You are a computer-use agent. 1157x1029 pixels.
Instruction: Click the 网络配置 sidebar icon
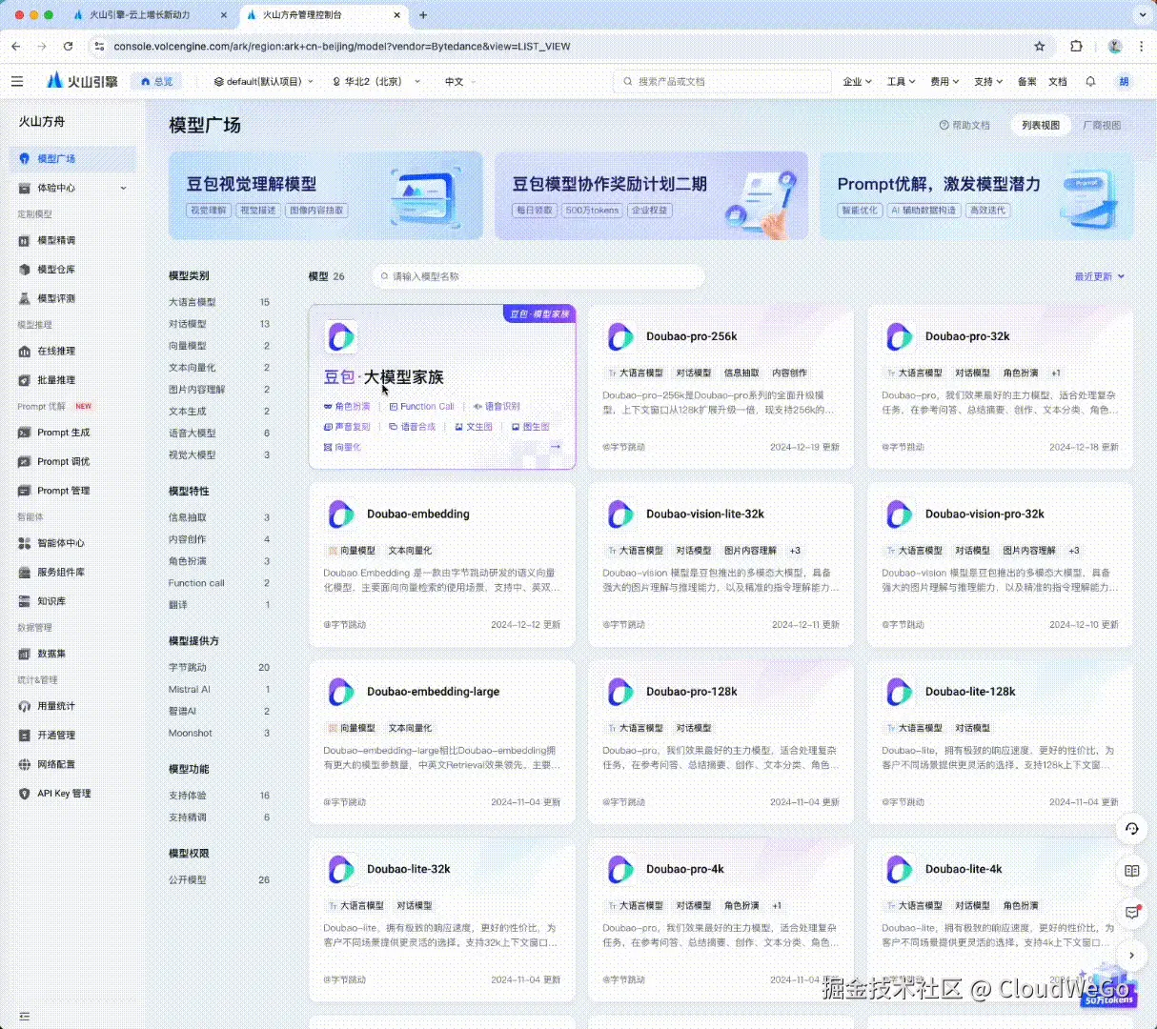coord(25,764)
